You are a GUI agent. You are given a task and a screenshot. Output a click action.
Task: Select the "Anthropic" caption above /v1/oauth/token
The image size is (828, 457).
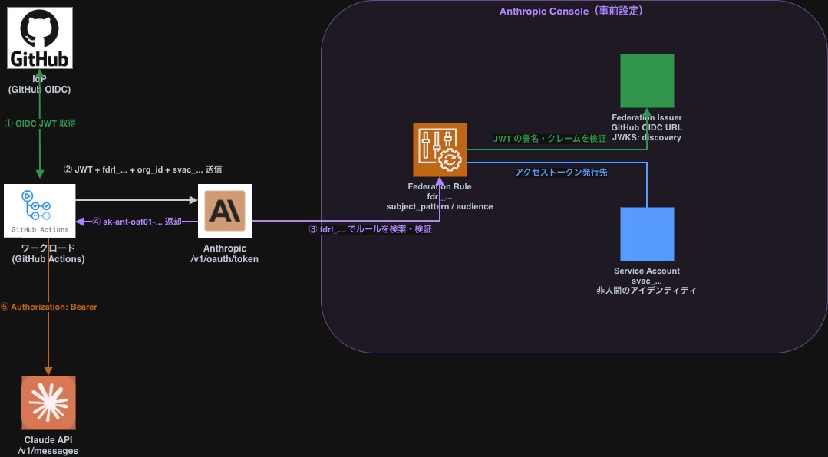point(225,248)
